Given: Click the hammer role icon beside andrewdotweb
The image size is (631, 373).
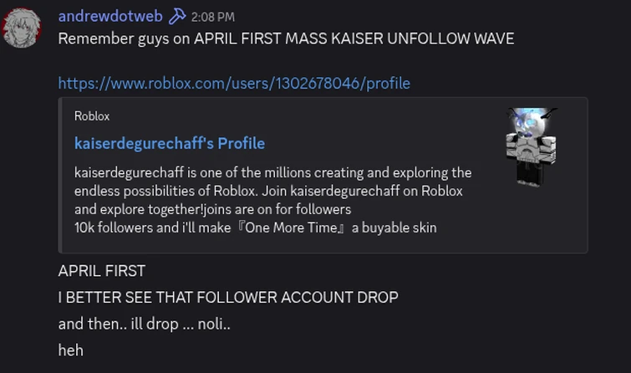Looking at the screenshot, I should pos(177,16).
